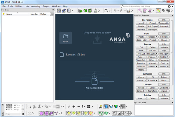Click the settings gear icon at top right

coord(169,6)
